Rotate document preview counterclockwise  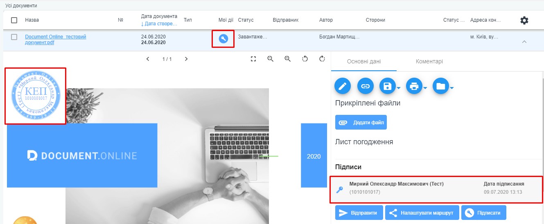pos(305,59)
